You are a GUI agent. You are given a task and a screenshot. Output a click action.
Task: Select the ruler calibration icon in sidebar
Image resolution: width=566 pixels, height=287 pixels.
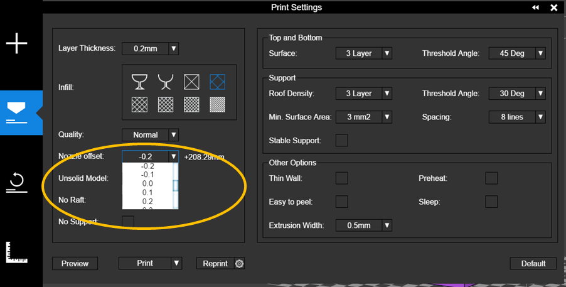(17, 252)
